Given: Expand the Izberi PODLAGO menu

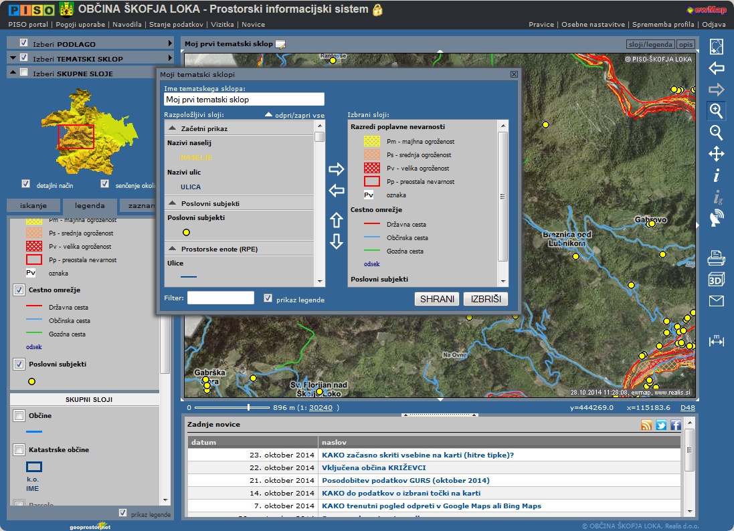Looking at the screenshot, I should coord(170,43).
